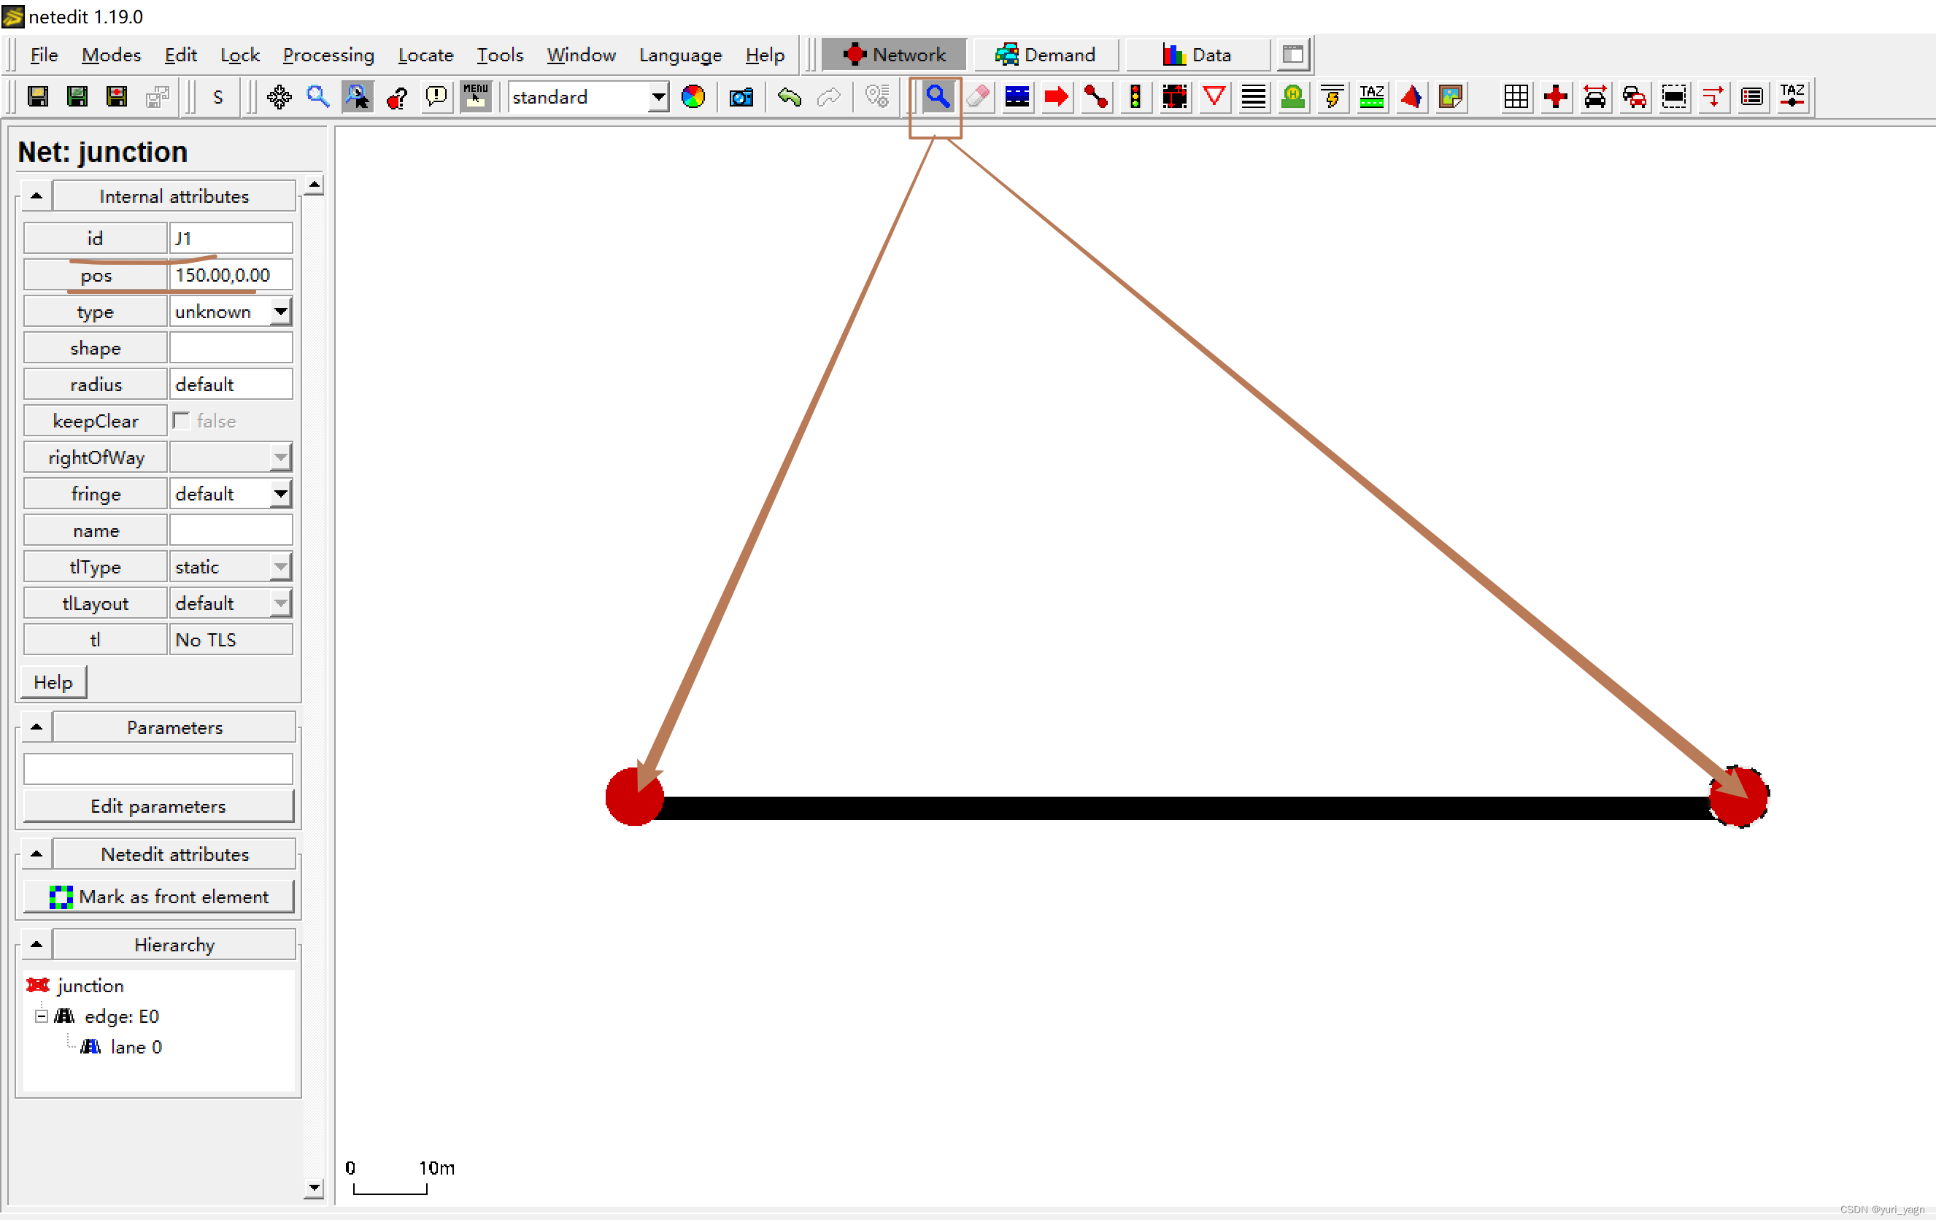Collapse the Internal attributes section
This screenshot has height=1222, width=1936.
36,196
